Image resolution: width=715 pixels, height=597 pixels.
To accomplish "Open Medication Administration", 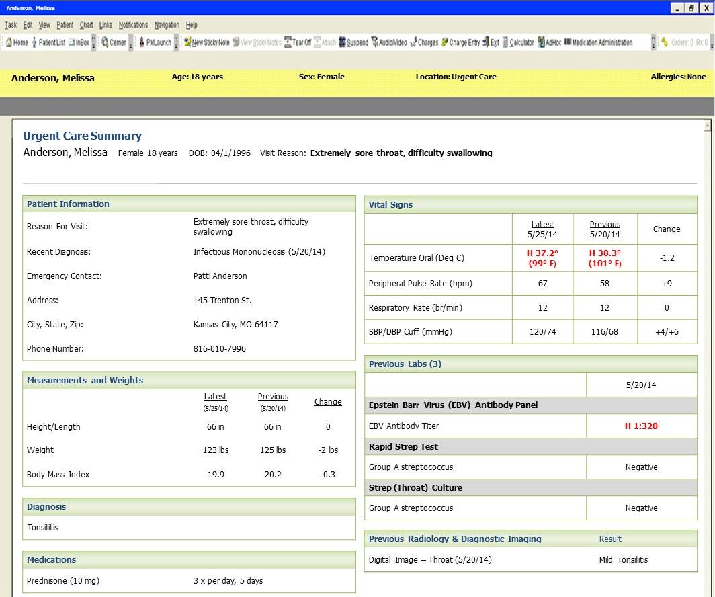I will 598,42.
